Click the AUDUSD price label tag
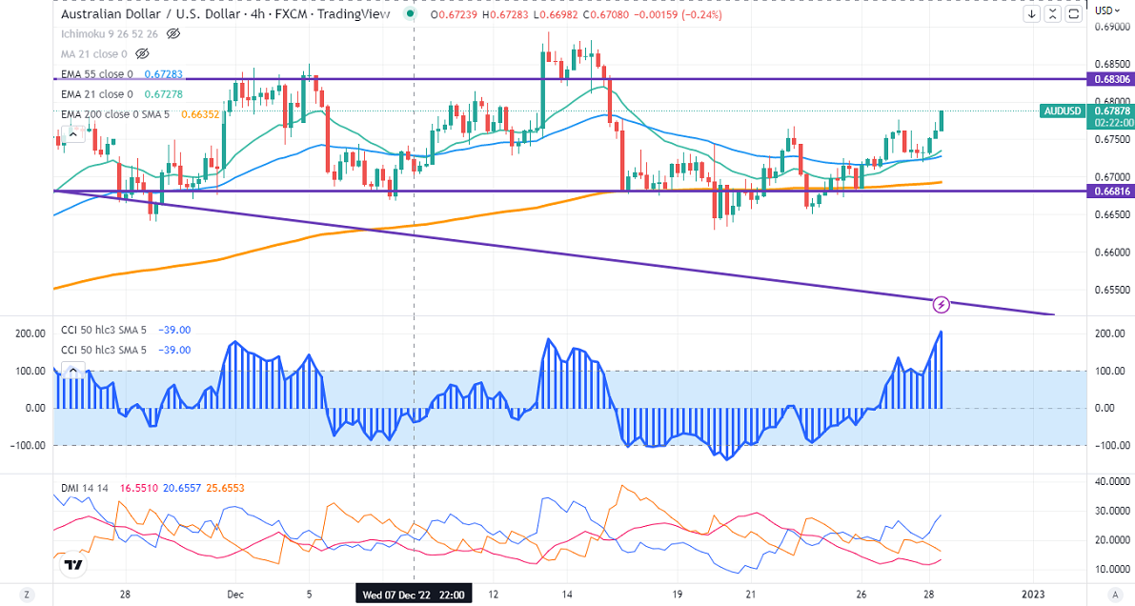 [x=1063, y=111]
